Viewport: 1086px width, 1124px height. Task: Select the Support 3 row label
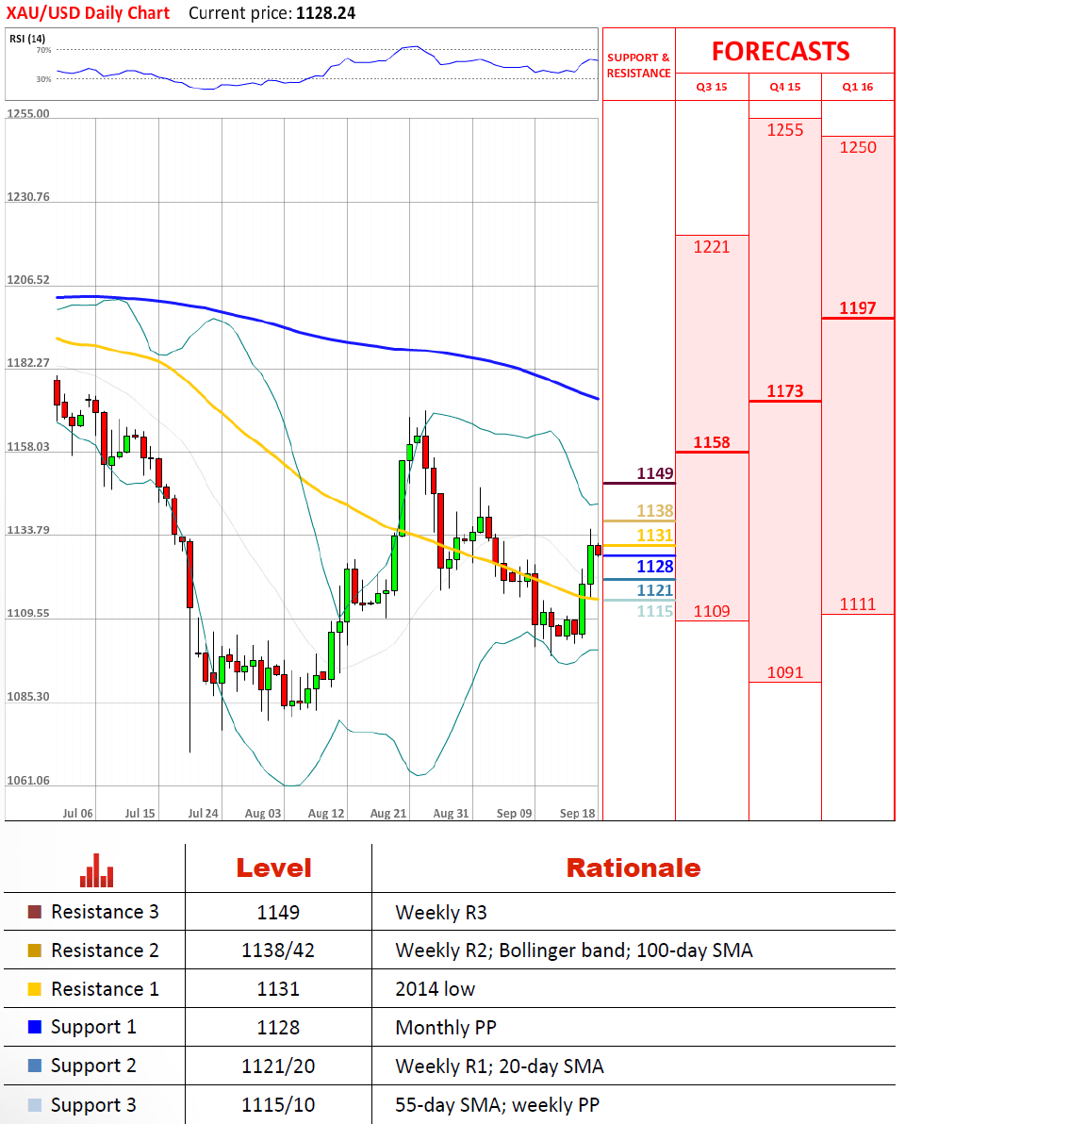click(x=93, y=1105)
